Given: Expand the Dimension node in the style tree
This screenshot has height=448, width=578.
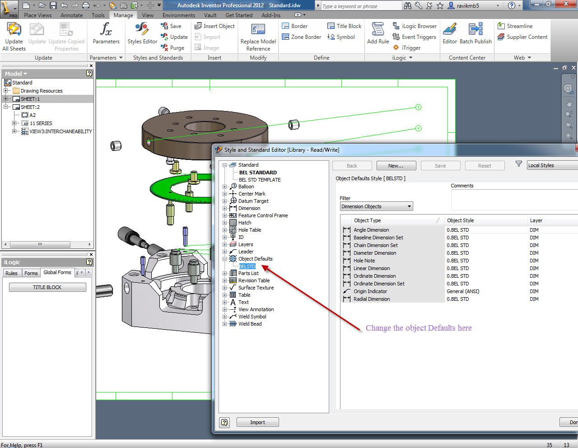Looking at the screenshot, I should click(225, 208).
